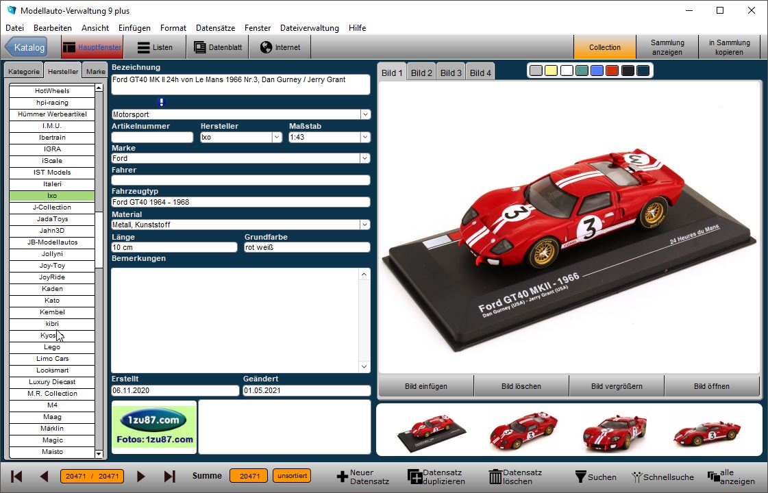Toggle the unsortiert sort button
Viewport: 768px width, 493px height.
click(292, 476)
